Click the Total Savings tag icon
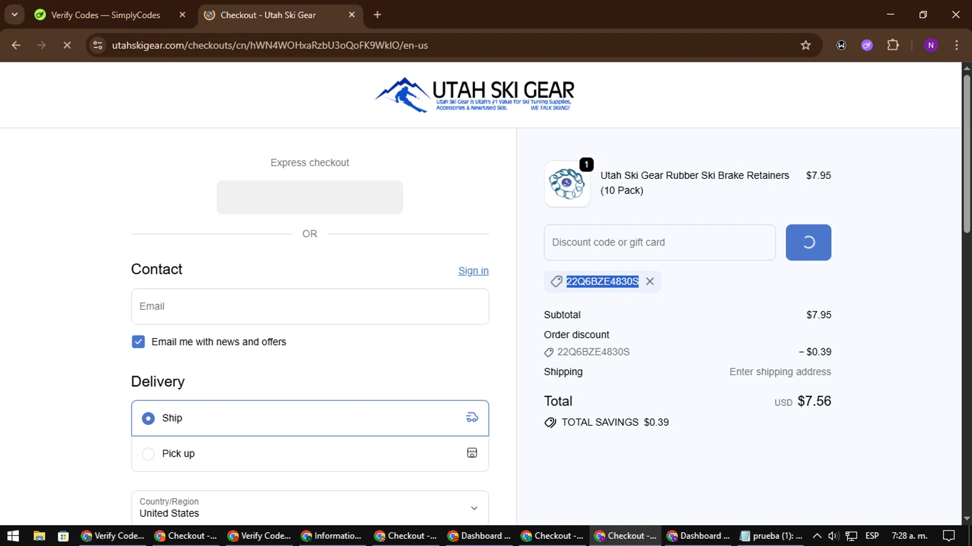The width and height of the screenshot is (972, 546). [x=550, y=422]
